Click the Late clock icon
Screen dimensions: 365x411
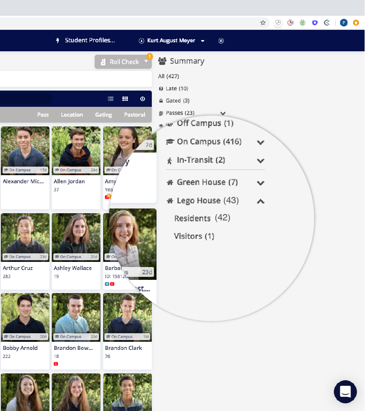[x=161, y=88]
